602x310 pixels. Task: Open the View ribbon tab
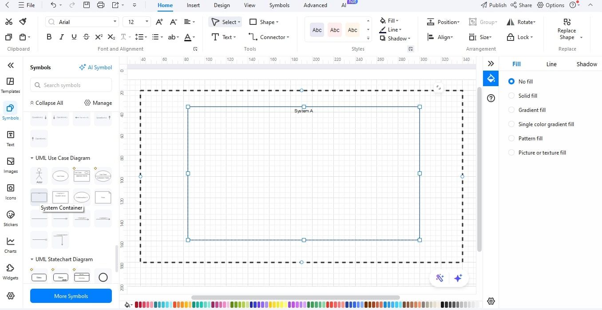(250, 5)
